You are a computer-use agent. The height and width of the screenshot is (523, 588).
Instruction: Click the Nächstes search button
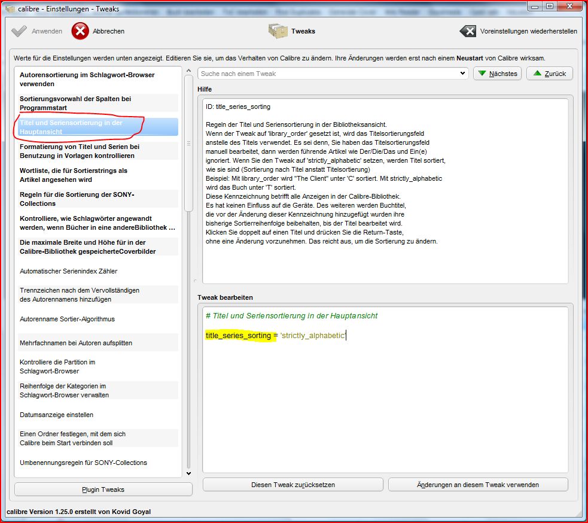click(498, 74)
